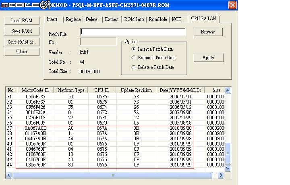Click CPU ID 06F1 in row 35
Screen dimensions: 290x185
click(x=102, y=118)
